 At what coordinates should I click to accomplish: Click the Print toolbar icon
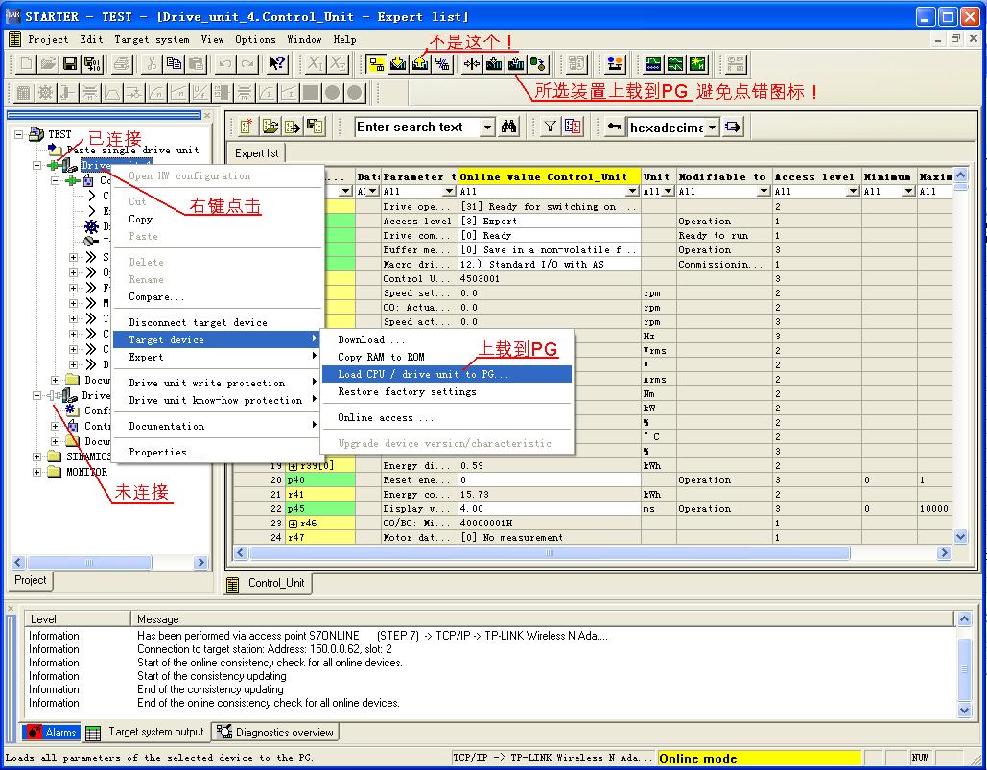click(x=122, y=63)
